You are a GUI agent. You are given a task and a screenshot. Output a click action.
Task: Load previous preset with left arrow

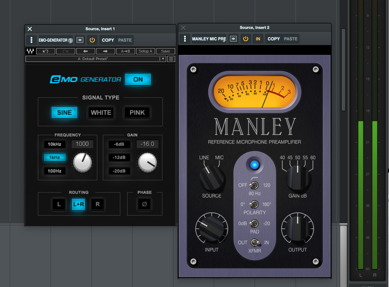tap(85, 51)
